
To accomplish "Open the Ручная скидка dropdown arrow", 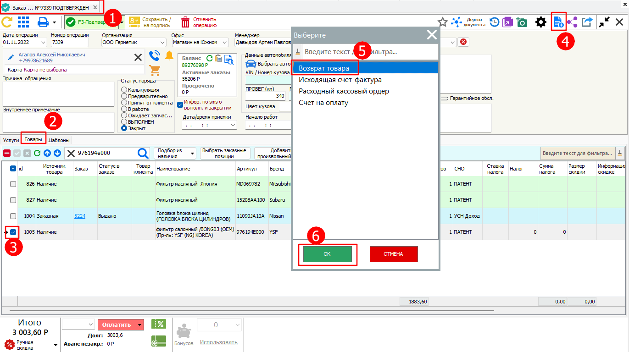I will (56, 345).
